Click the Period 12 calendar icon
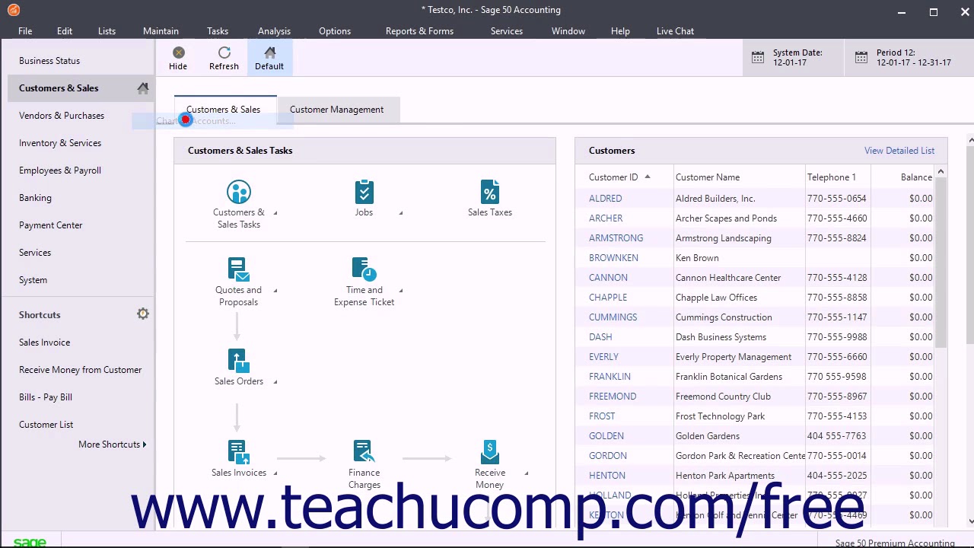 861,58
